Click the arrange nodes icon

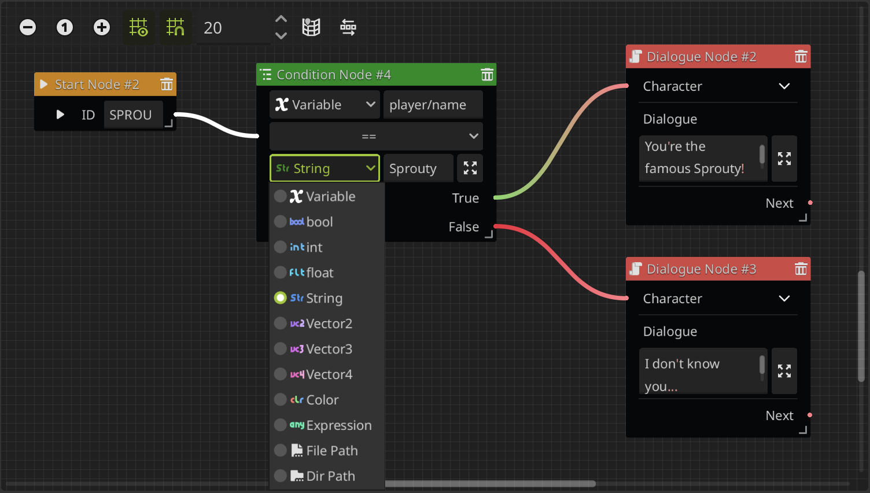coord(348,27)
